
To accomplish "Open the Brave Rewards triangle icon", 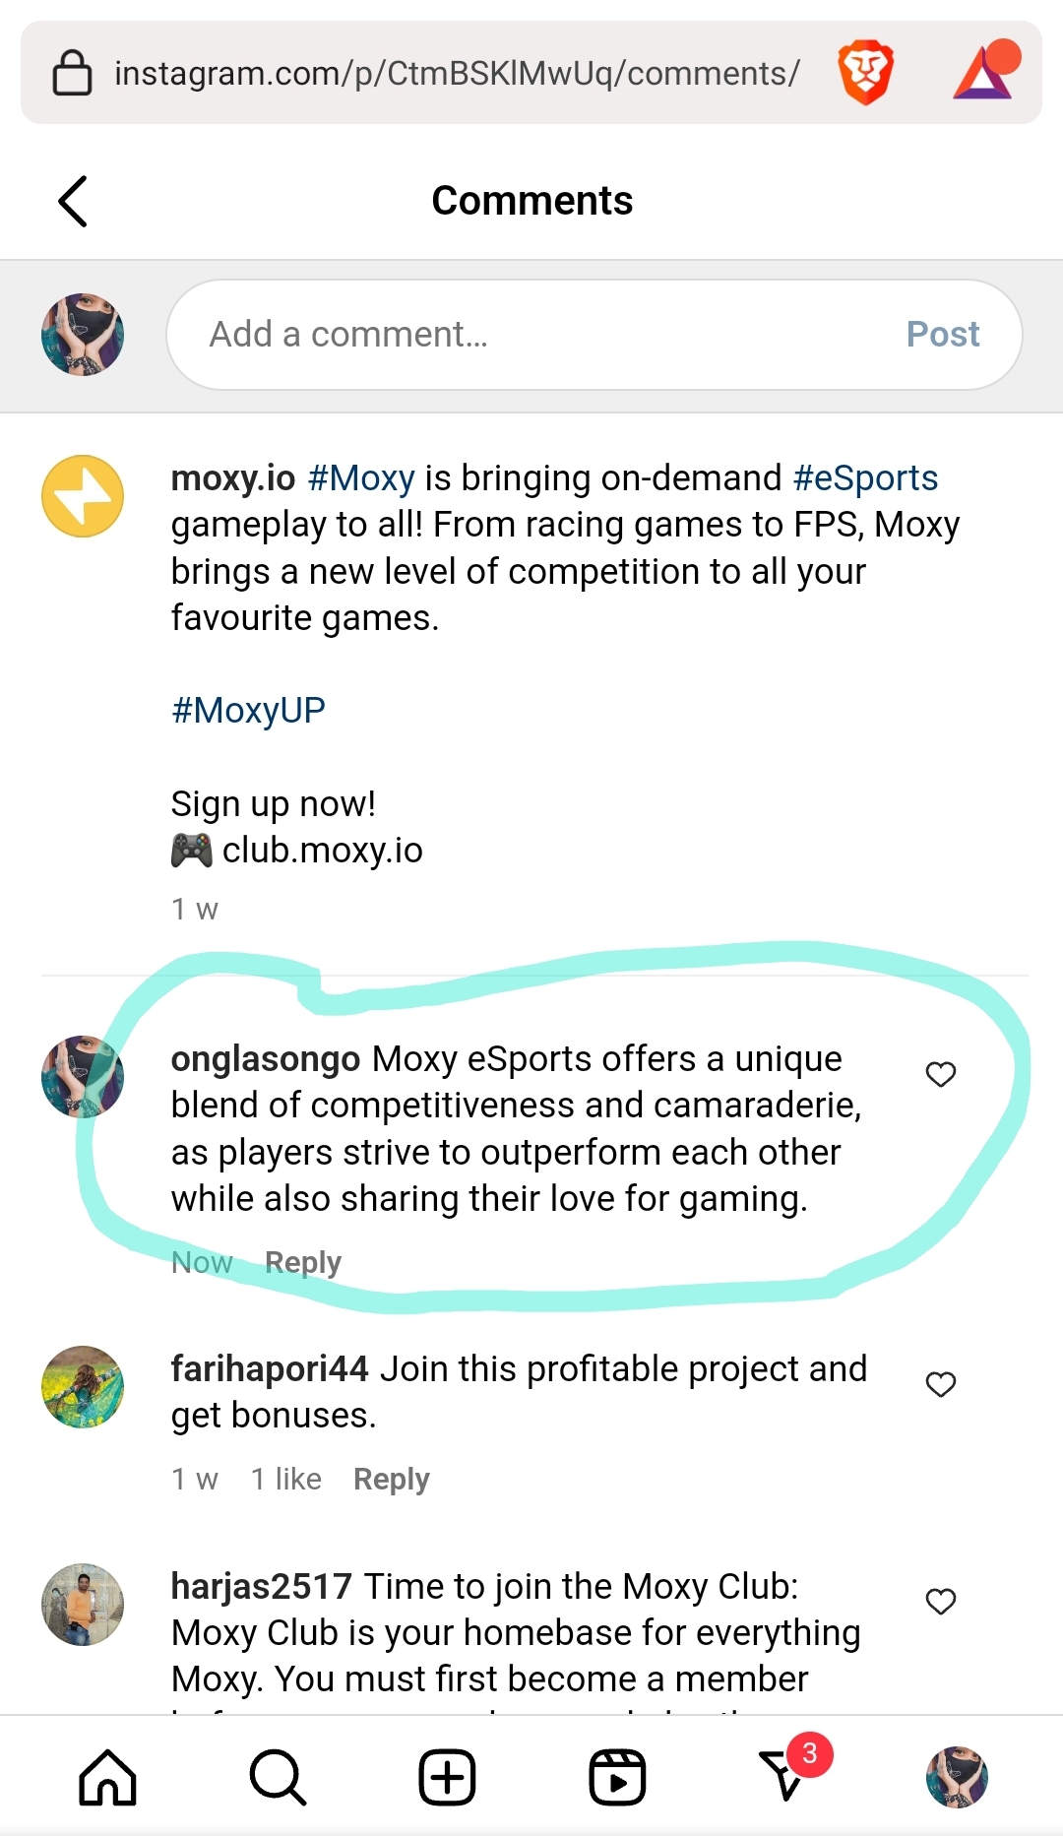I will click(x=985, y=71).
